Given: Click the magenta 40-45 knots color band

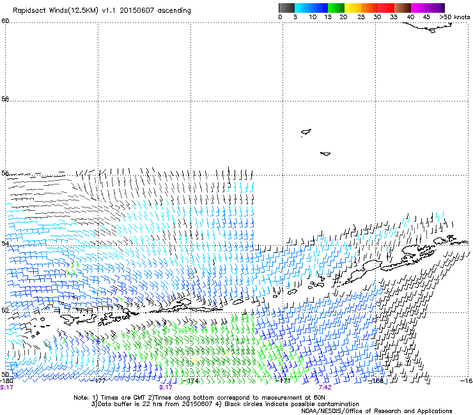Looking at the screenshot, I should (x=419, y=8).
